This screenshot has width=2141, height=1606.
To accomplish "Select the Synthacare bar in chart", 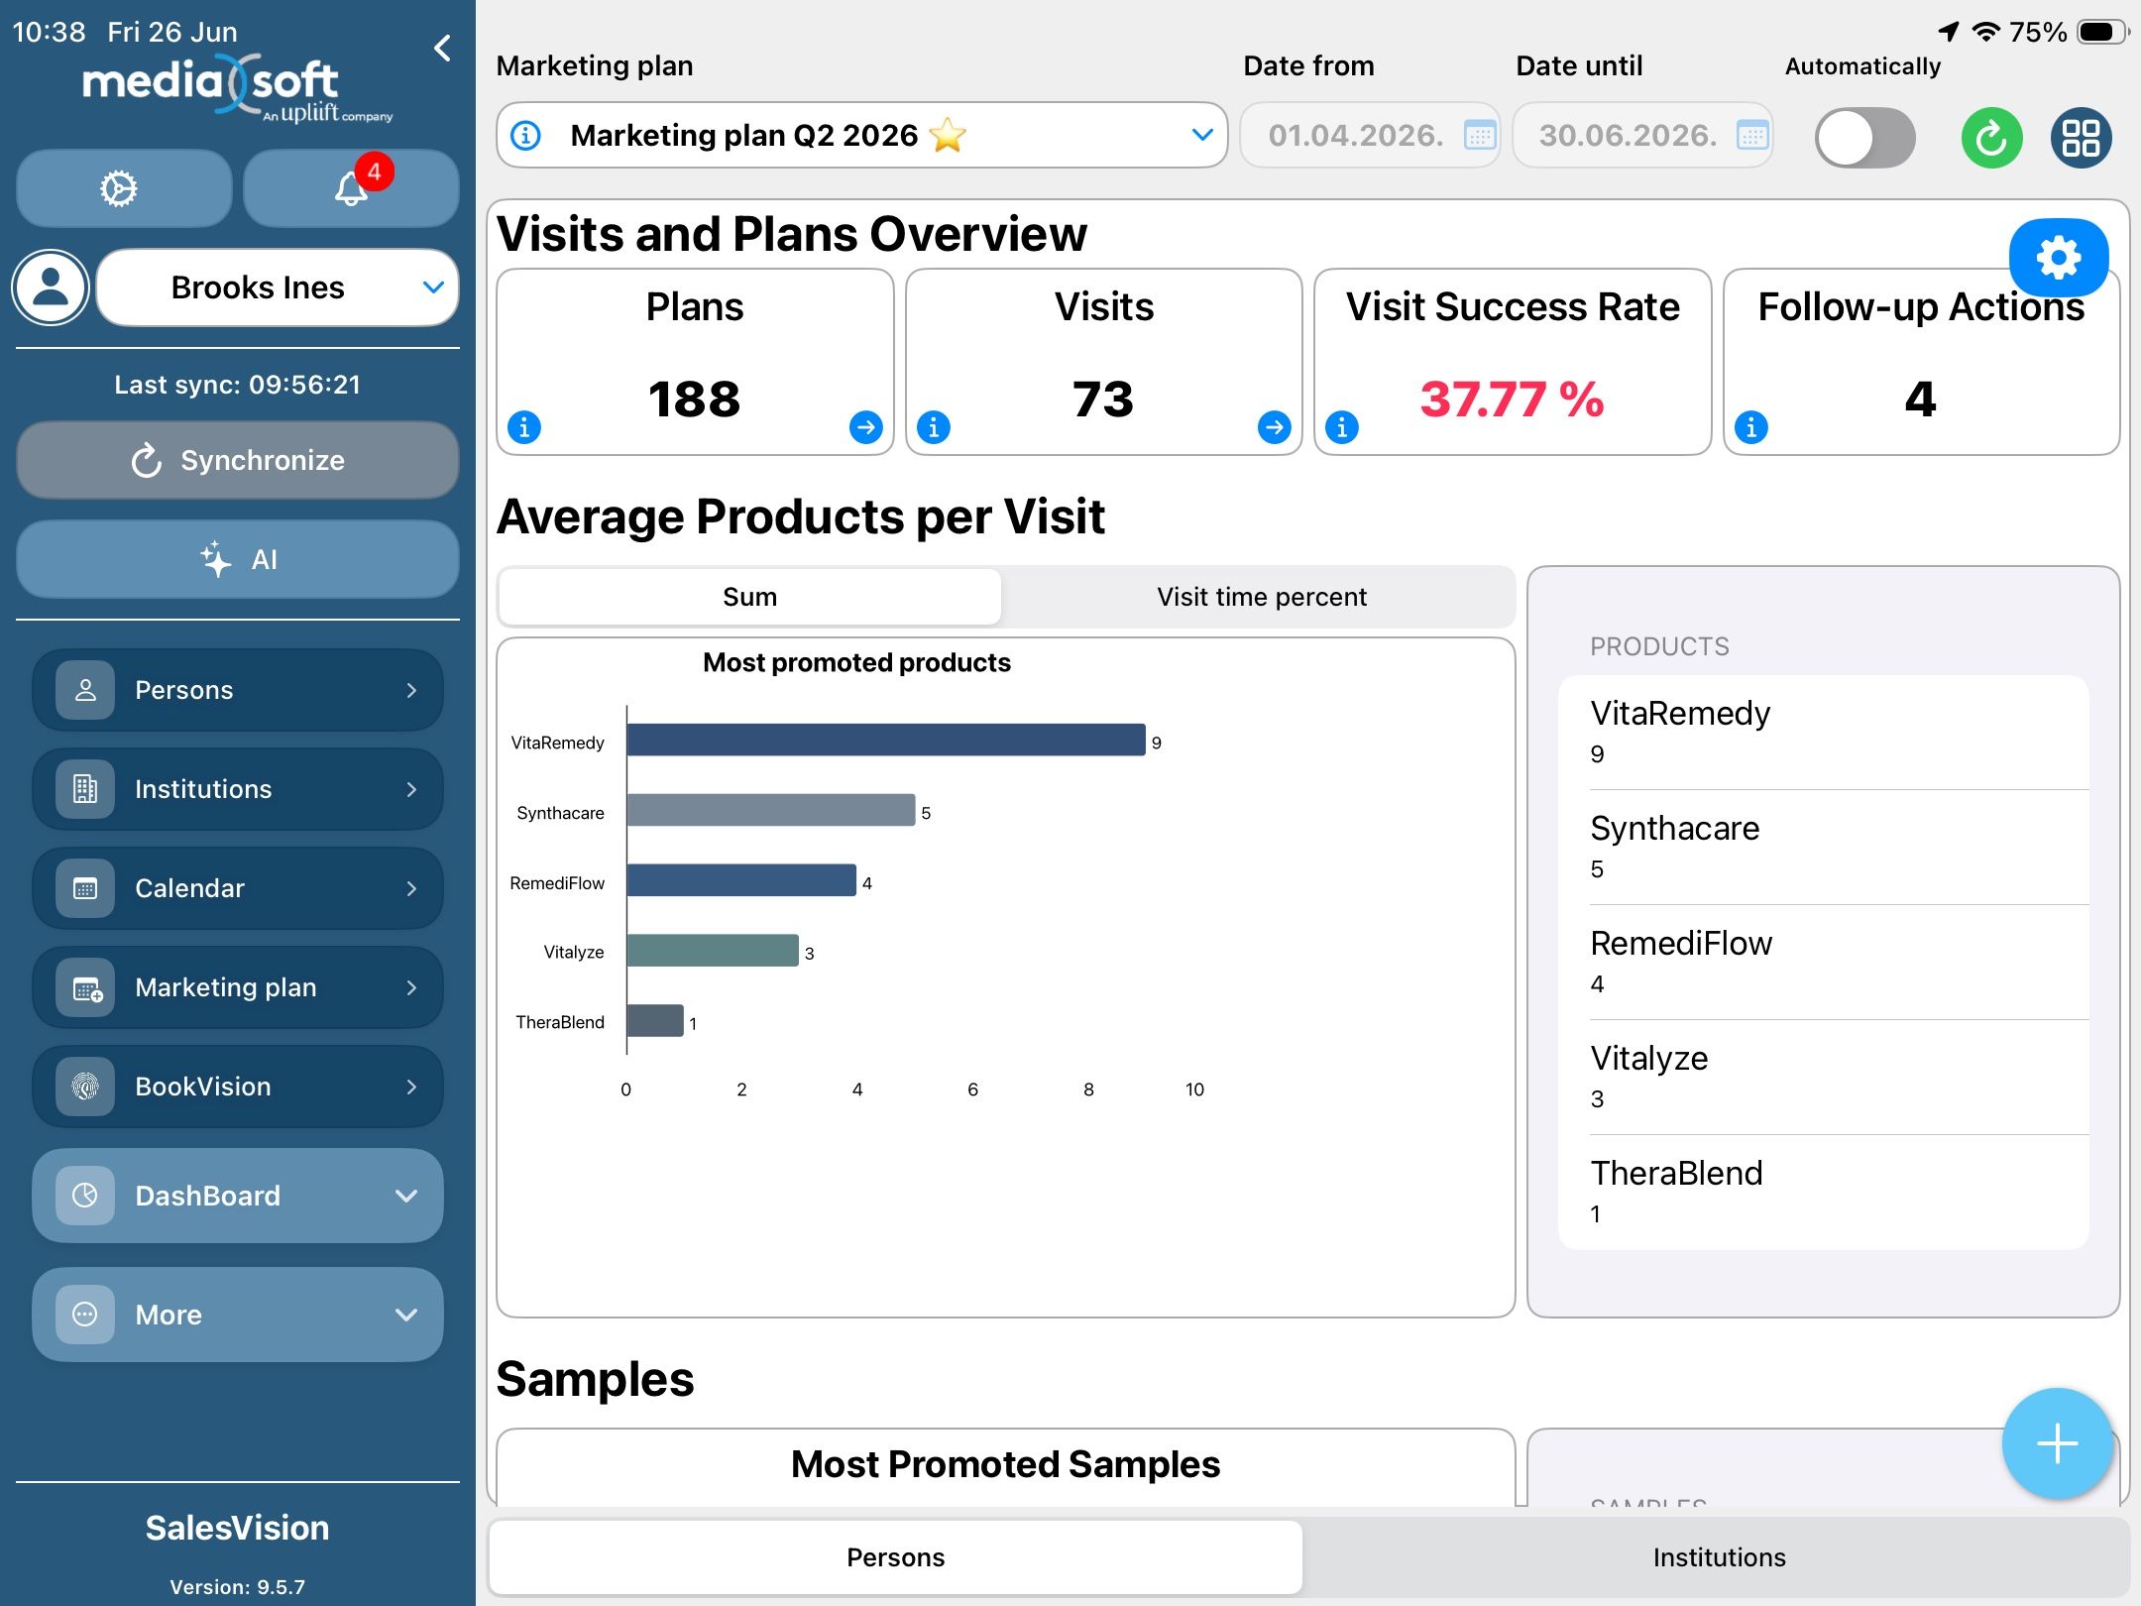I will point(771,810).
